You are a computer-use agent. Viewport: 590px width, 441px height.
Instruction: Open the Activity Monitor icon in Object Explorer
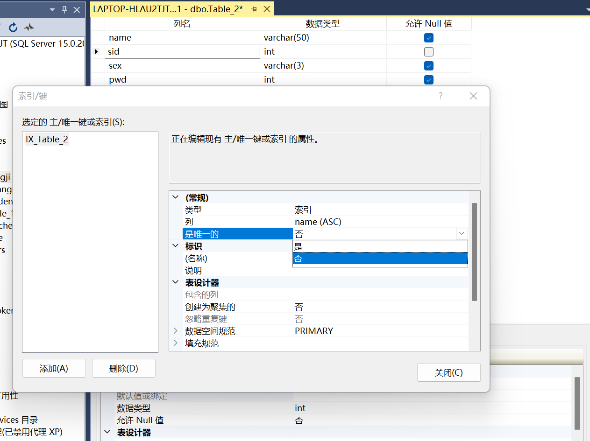coord(29,27)
